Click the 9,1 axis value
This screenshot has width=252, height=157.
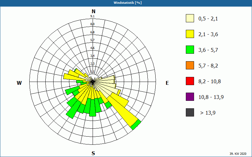pyautogui.click(x=92, y=16)
